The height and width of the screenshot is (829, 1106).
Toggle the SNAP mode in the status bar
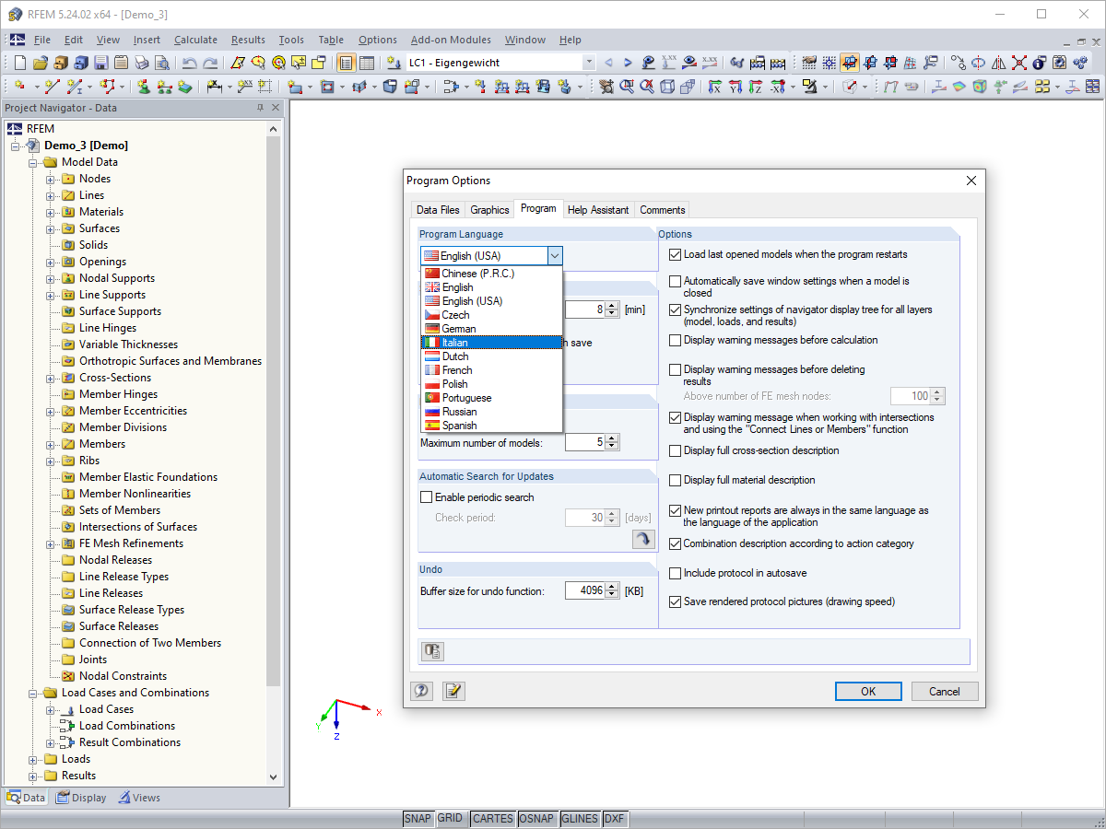click(418, 818)
